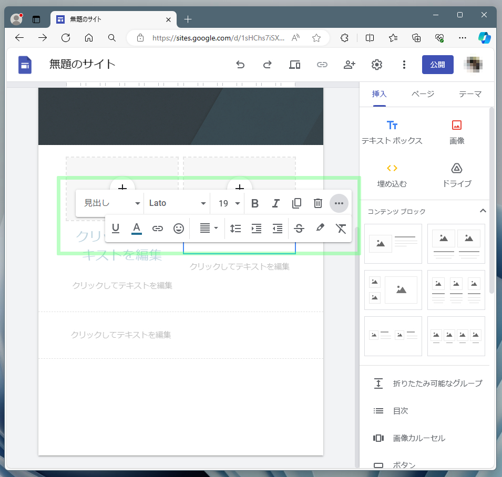Click the bottom section text placeholder
This screenshot has height=477, width=502.
pos(121,335)
